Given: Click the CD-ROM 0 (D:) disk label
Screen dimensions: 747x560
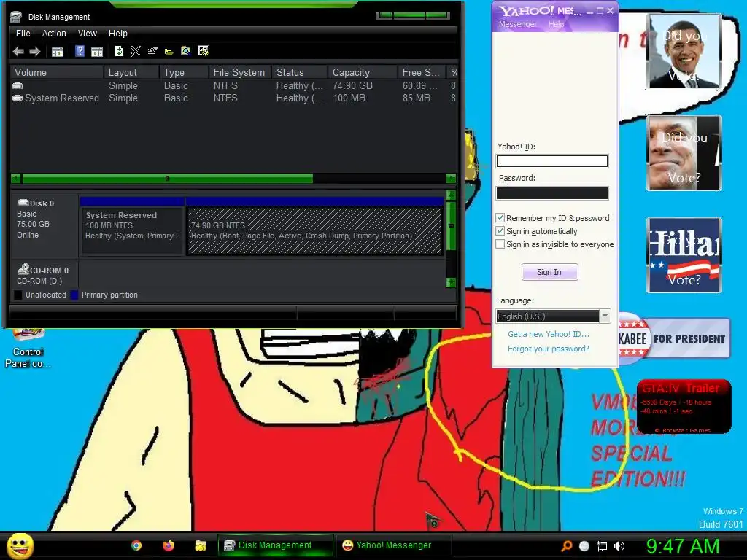Looking at the screenshot, I should [x=42, y=275].
